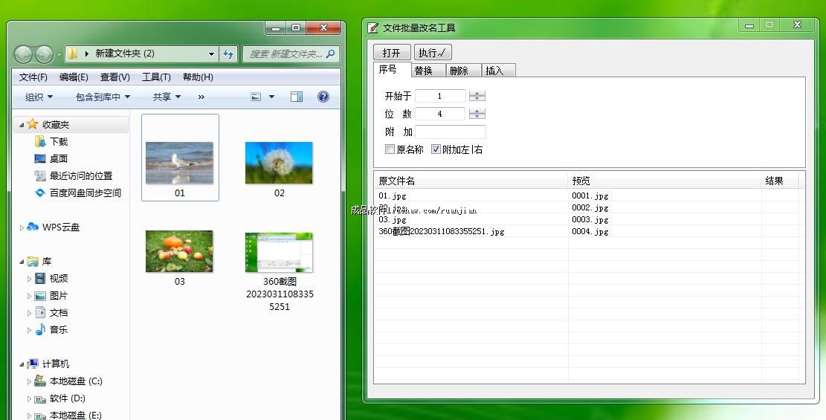Open Explorer help question mark icon
Screen dimensions: 826x420
tap(323, 97)
